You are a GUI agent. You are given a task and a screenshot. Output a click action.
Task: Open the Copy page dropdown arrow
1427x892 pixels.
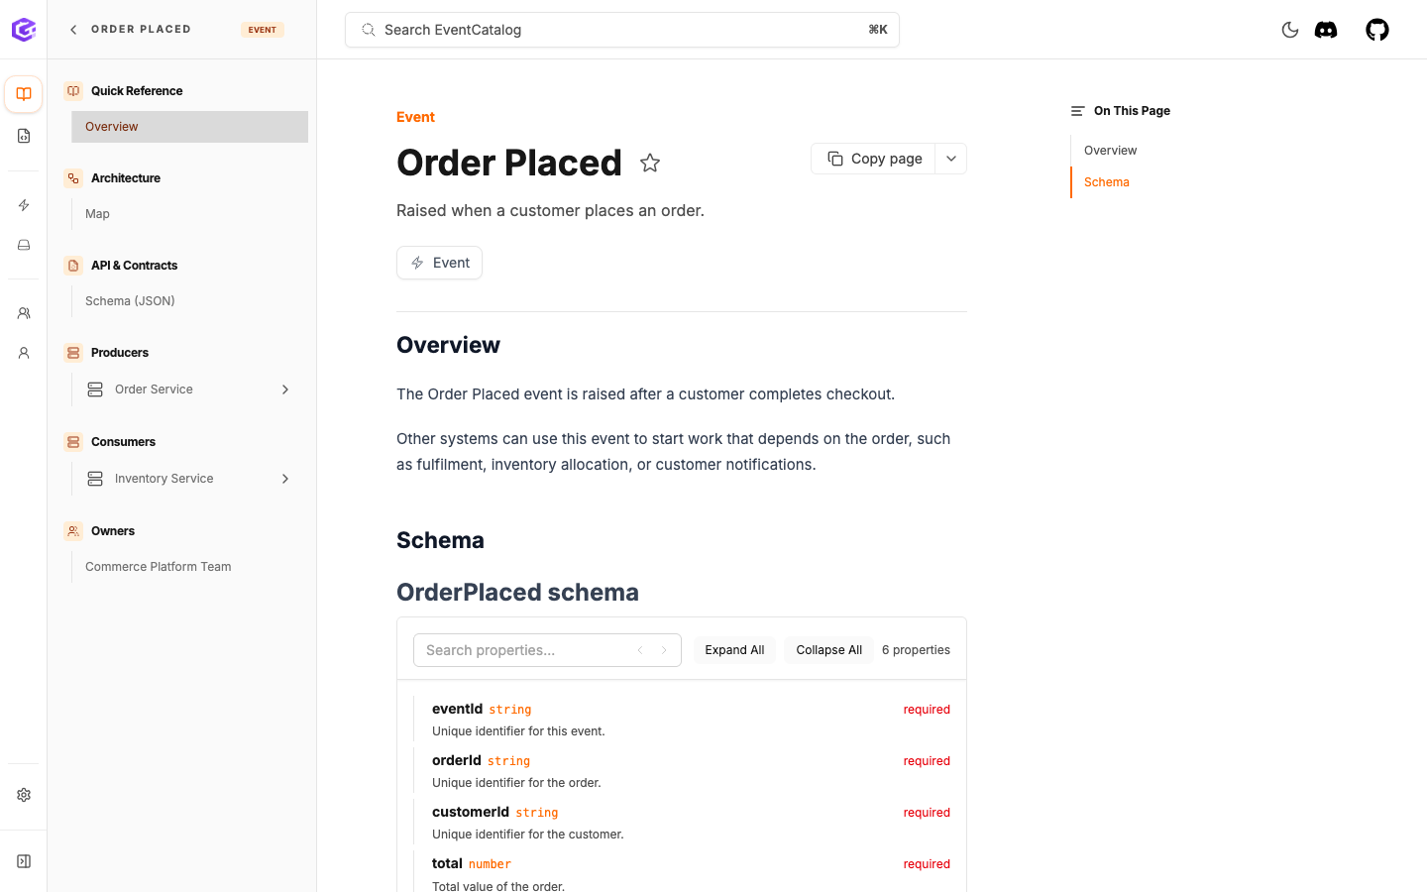(951, 159)
